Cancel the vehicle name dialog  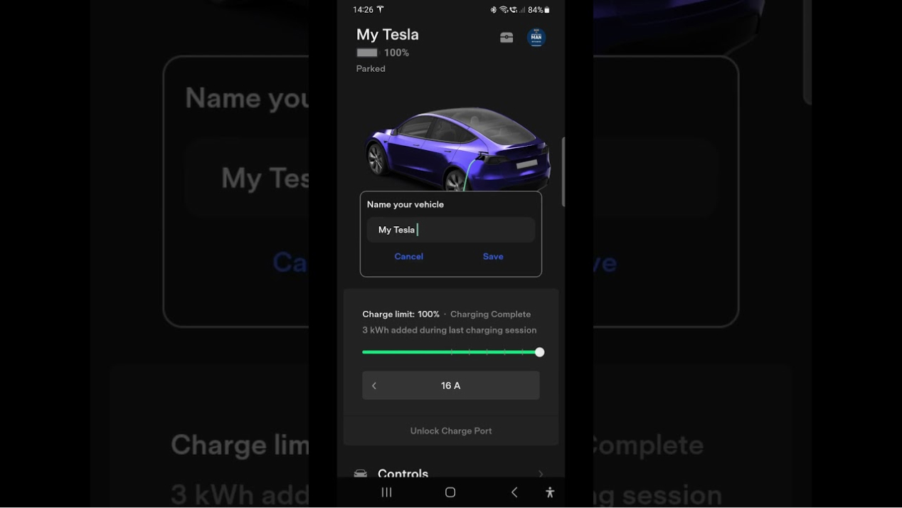(409, 257)
